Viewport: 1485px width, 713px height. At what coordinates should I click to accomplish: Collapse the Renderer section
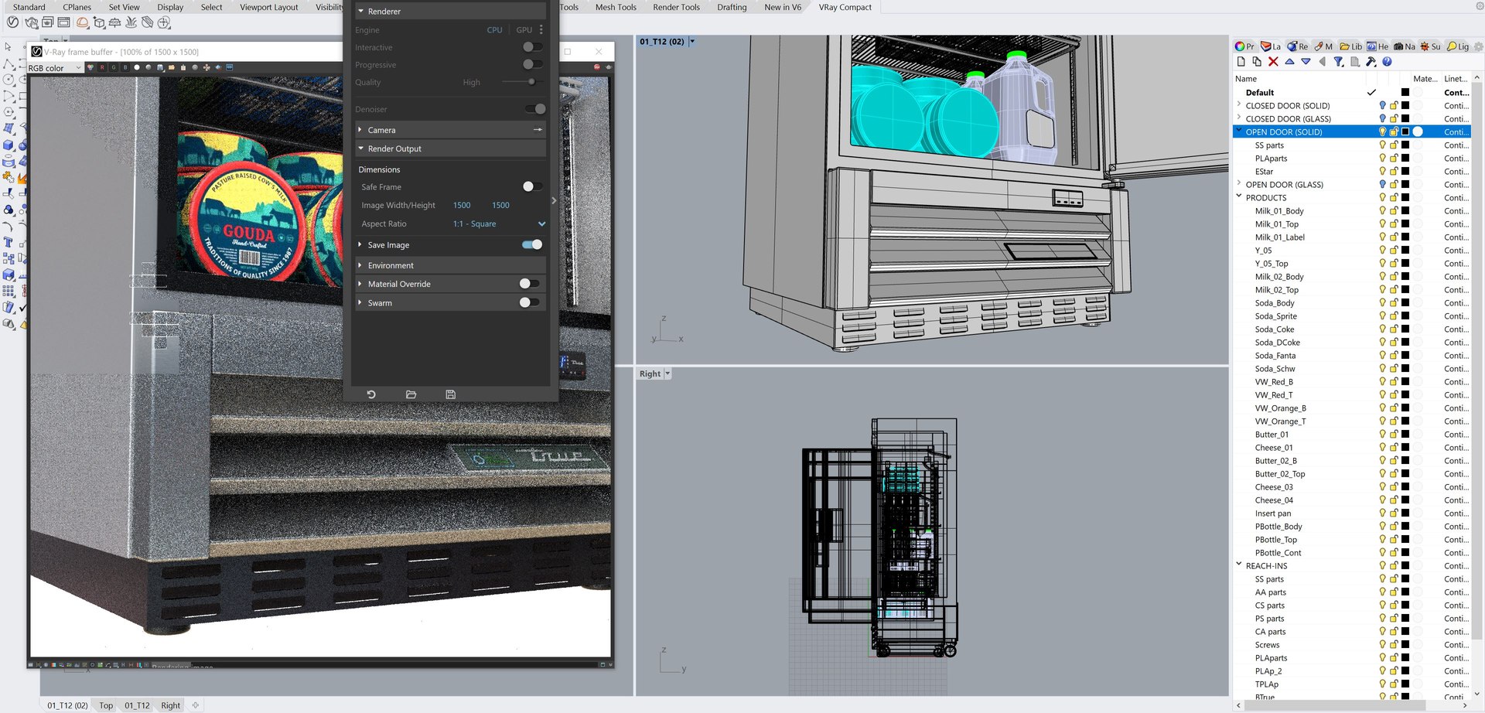360,12
